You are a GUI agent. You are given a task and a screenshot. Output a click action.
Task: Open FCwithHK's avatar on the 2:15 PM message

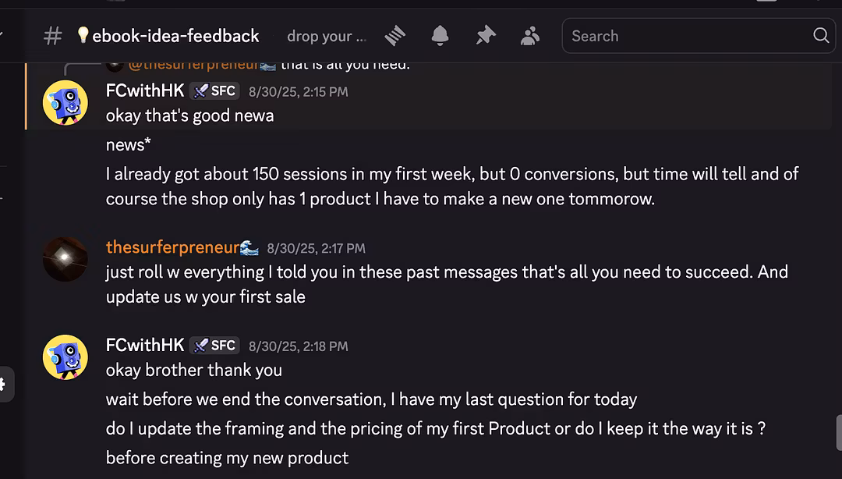pos(65,102)
